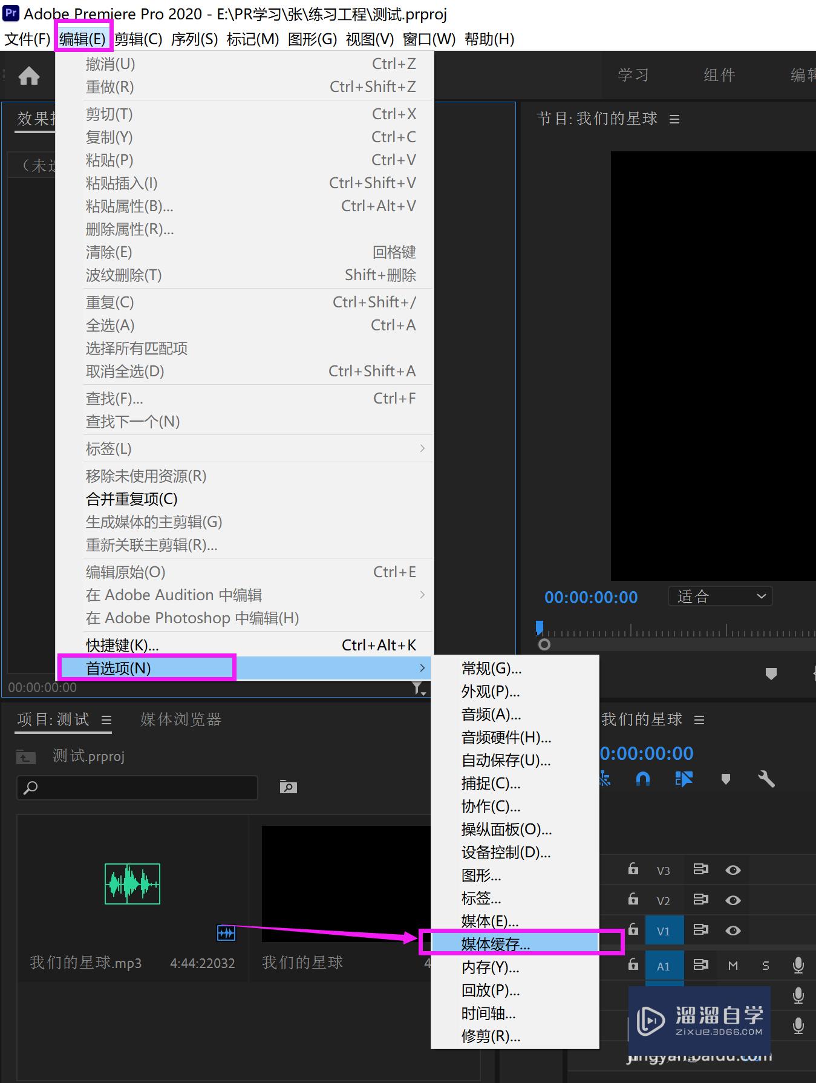Solo the A1 track with S button
Viewport: 816px width, 1083px height.
(x=766, y=966)
